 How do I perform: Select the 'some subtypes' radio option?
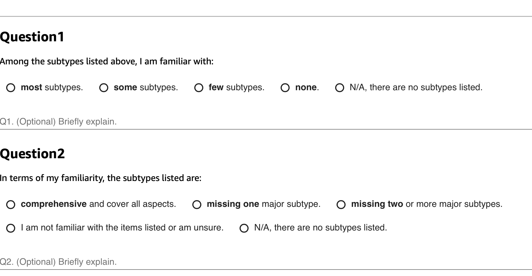[104, 88]
